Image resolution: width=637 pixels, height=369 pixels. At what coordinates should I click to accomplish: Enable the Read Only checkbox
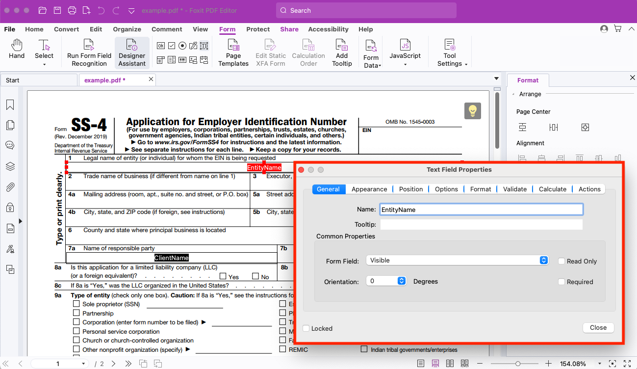coord(561,261)
